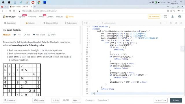Click the Opera icon in the taskbar
This screenshot has height=104, width=185.
pos(33,2)
